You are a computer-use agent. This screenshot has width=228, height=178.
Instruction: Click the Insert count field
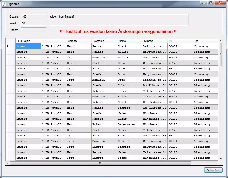(33, 23)
